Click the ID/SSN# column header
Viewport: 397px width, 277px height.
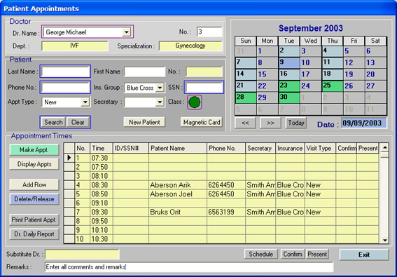pos(131,148)
